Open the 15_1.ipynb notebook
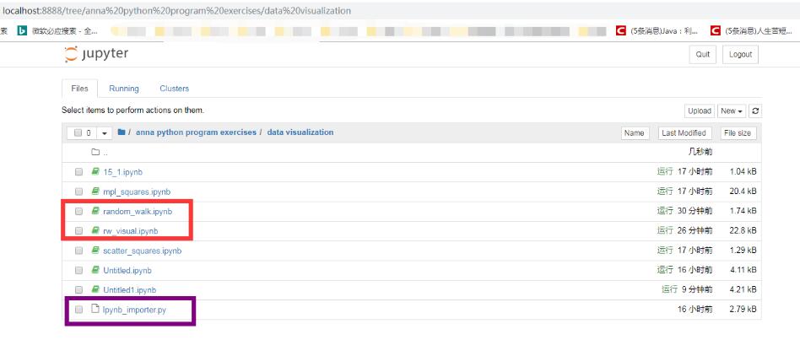800x340 pixels. click(x=122, y=172)
